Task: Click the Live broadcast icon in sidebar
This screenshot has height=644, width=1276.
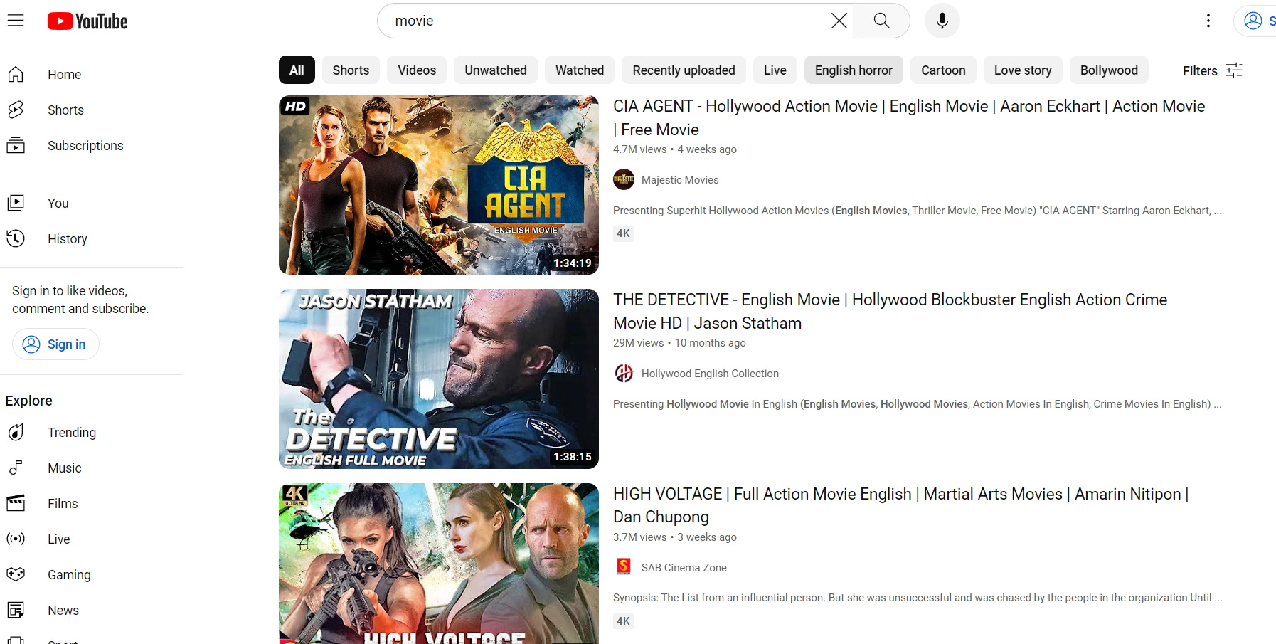Action: [x=16, y=539]
